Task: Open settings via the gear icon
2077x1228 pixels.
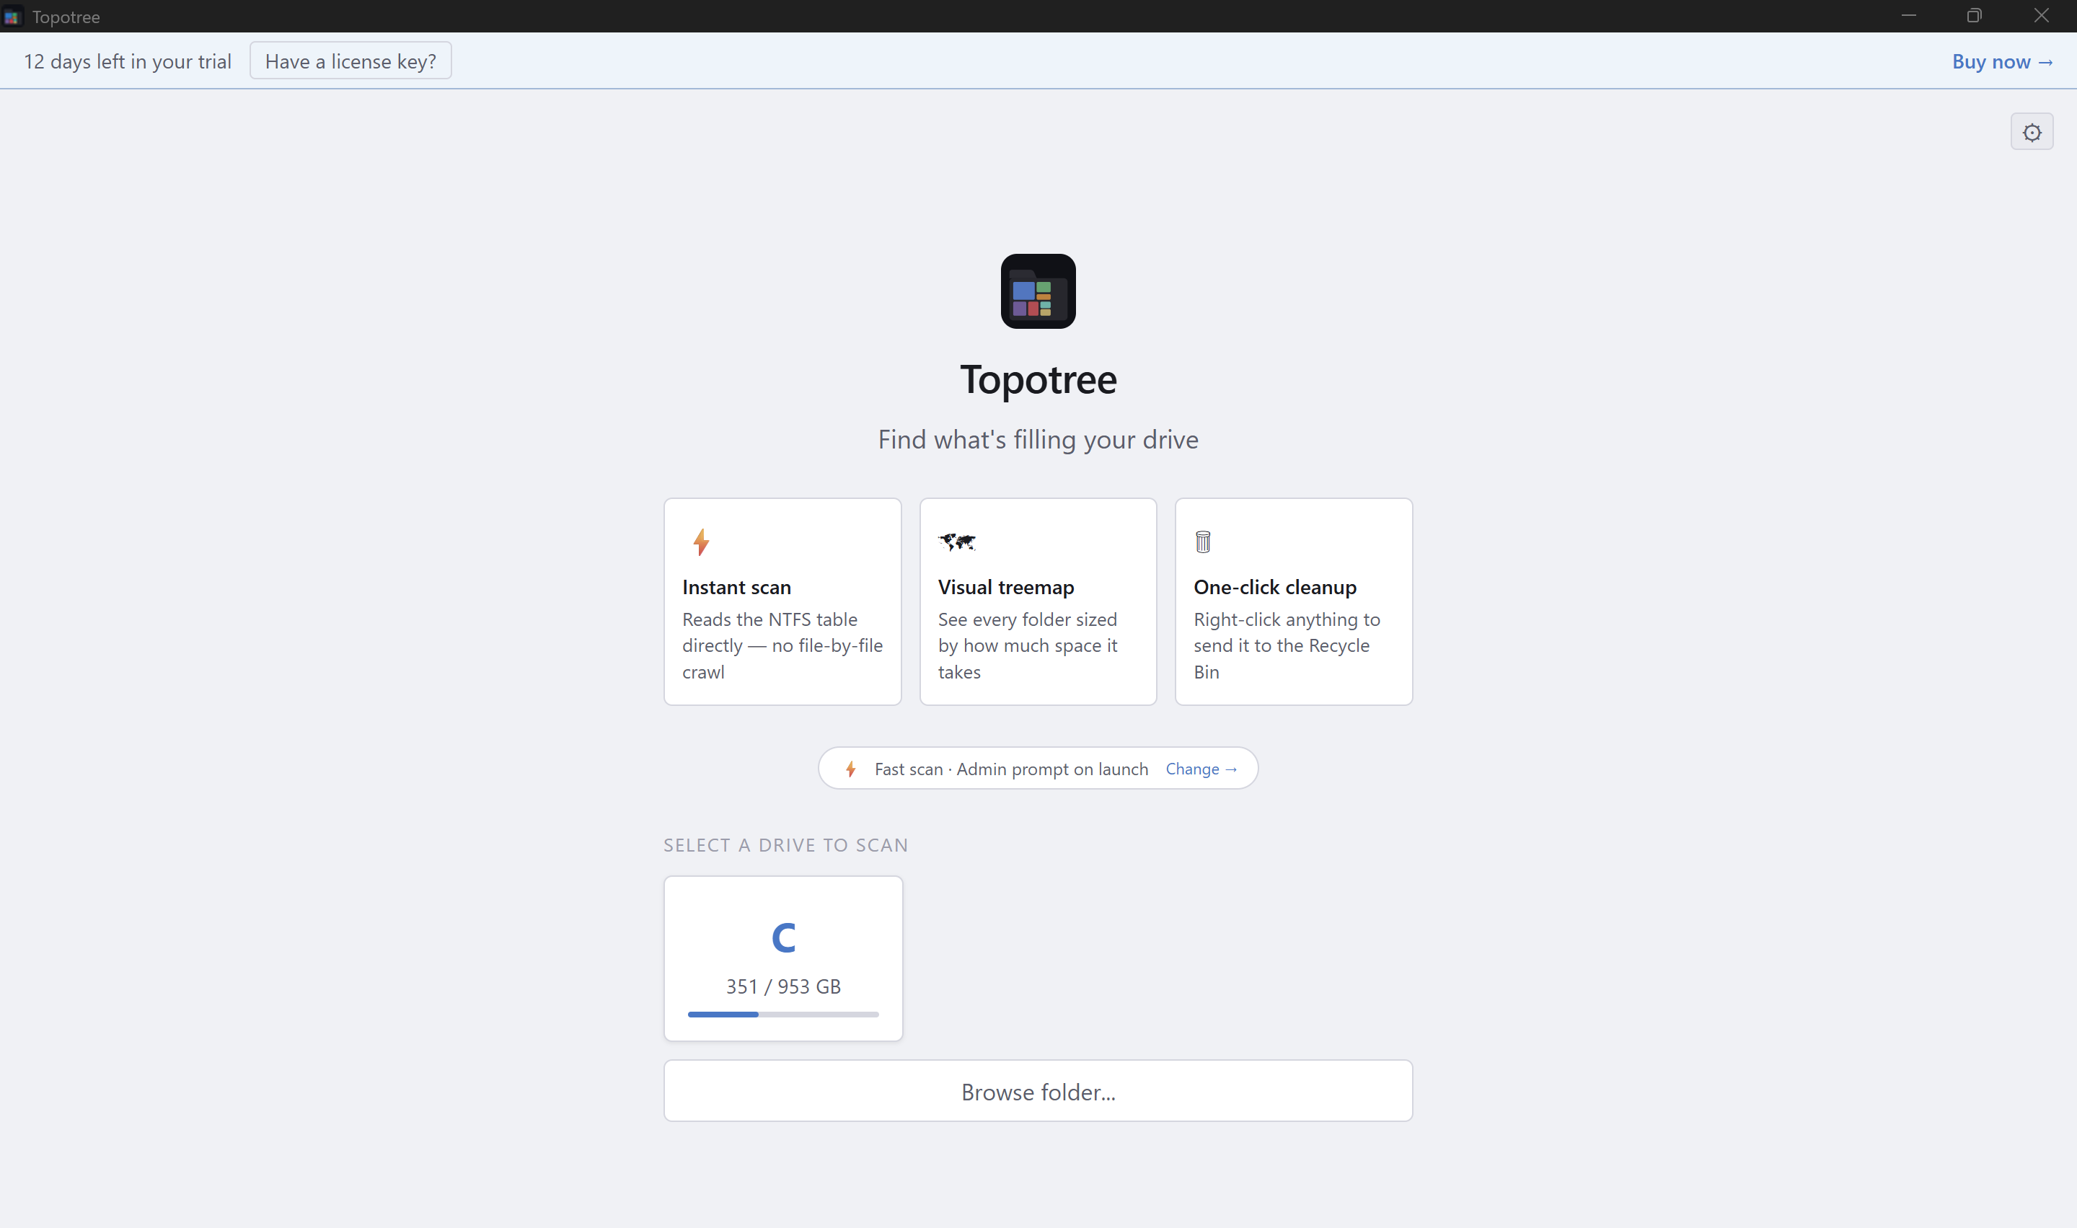Action: click(2032, 133)
